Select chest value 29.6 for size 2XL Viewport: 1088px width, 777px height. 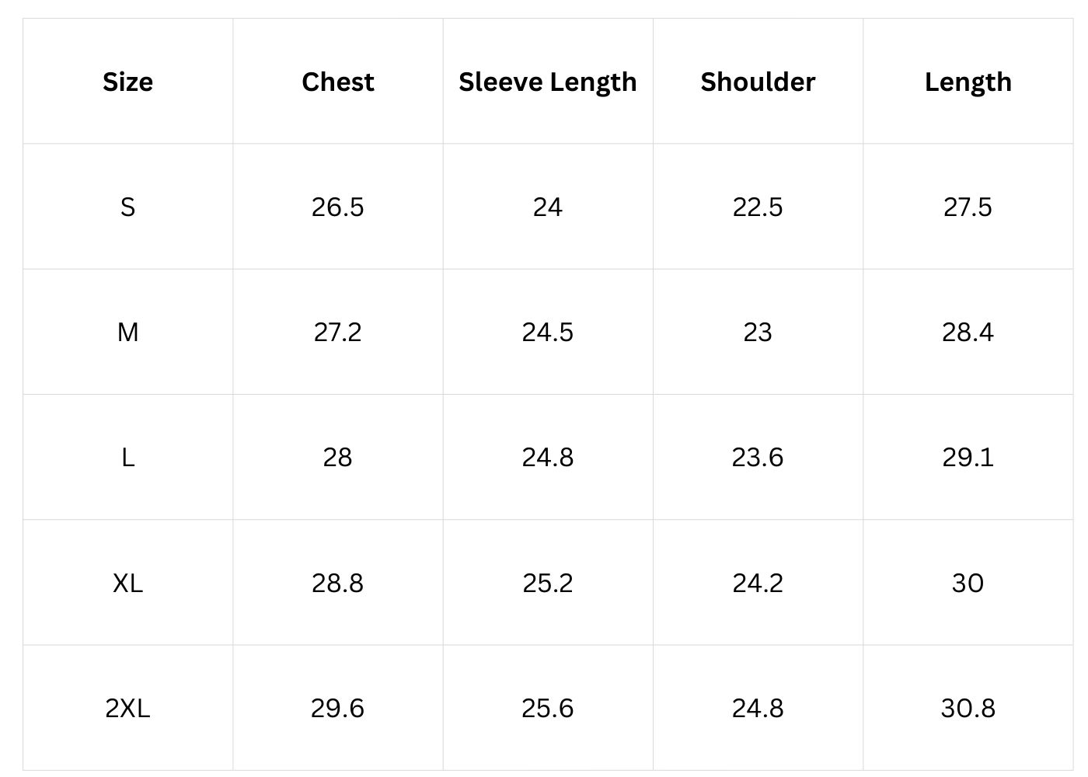click(338, 708)
